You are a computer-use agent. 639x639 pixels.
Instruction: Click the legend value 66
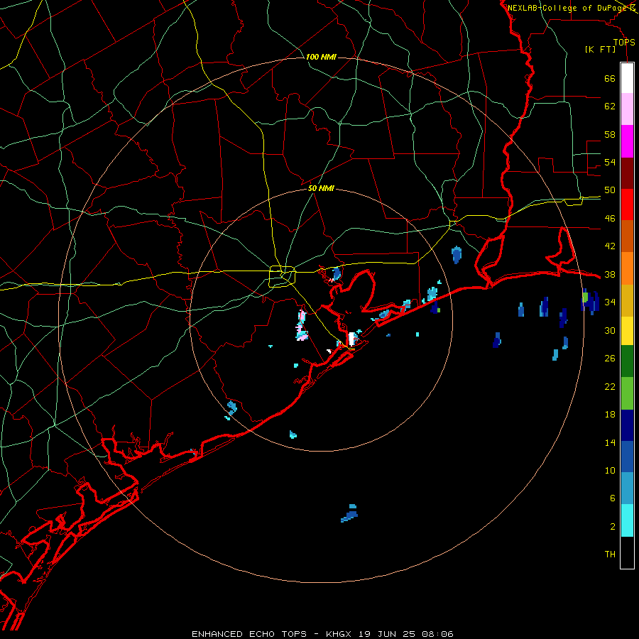(x=610, y=79)
